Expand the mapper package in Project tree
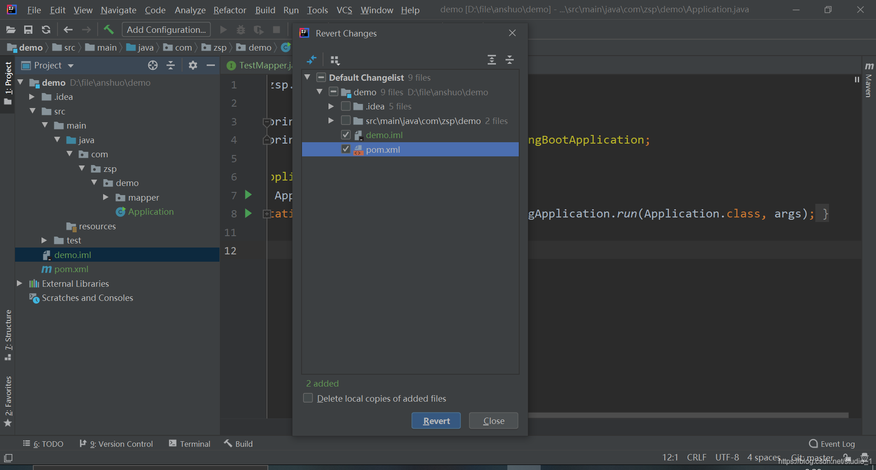The image size is (876, 470). pos(106,197)
